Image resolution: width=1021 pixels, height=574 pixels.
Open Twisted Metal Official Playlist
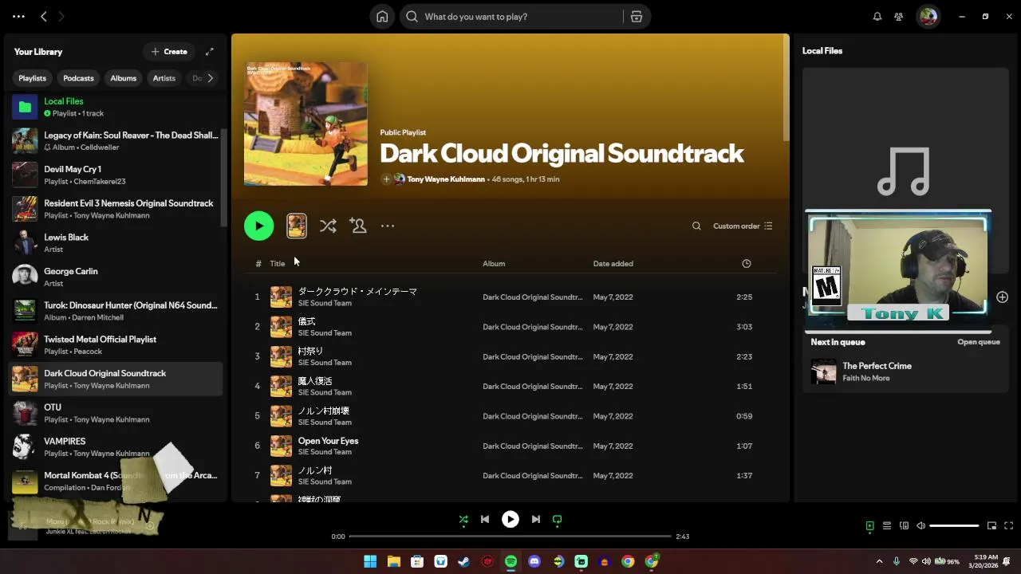point(116,345)
